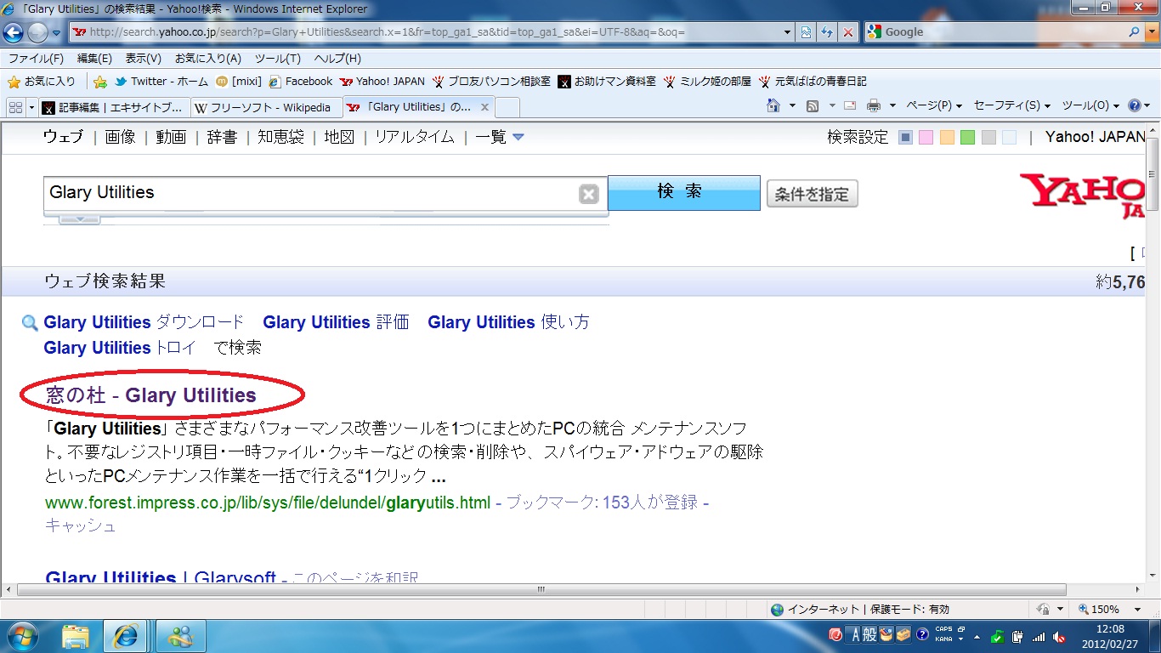Expand Print options dropdown arrow

pyautogui.click(x=892, y=106)
